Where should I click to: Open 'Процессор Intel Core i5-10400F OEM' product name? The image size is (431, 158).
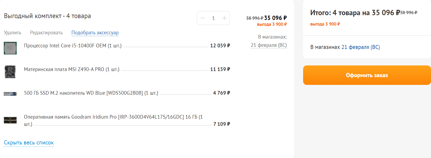[x=73, y=46]
